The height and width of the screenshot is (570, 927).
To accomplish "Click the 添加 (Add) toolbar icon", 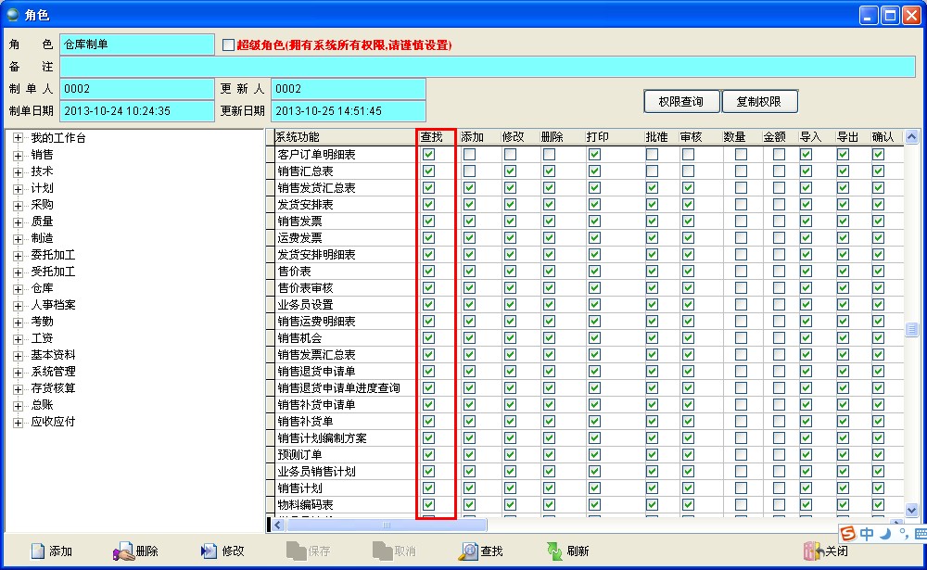I will point(38,551).
